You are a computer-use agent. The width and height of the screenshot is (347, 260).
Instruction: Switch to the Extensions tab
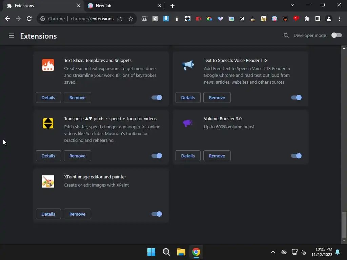pos(42,6)
